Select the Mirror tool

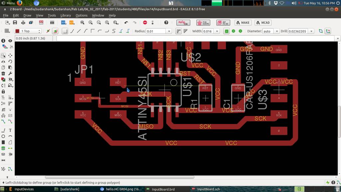point(3,61)
